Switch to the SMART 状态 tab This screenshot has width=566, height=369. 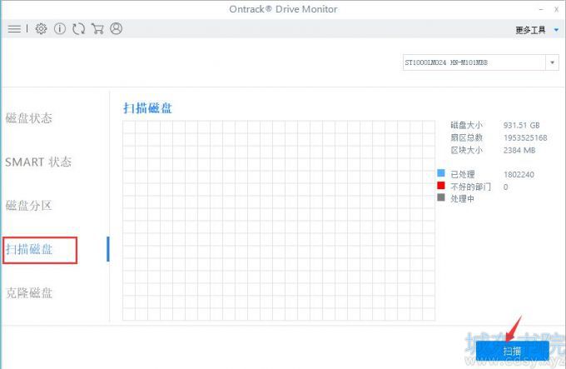click(38, 162)
